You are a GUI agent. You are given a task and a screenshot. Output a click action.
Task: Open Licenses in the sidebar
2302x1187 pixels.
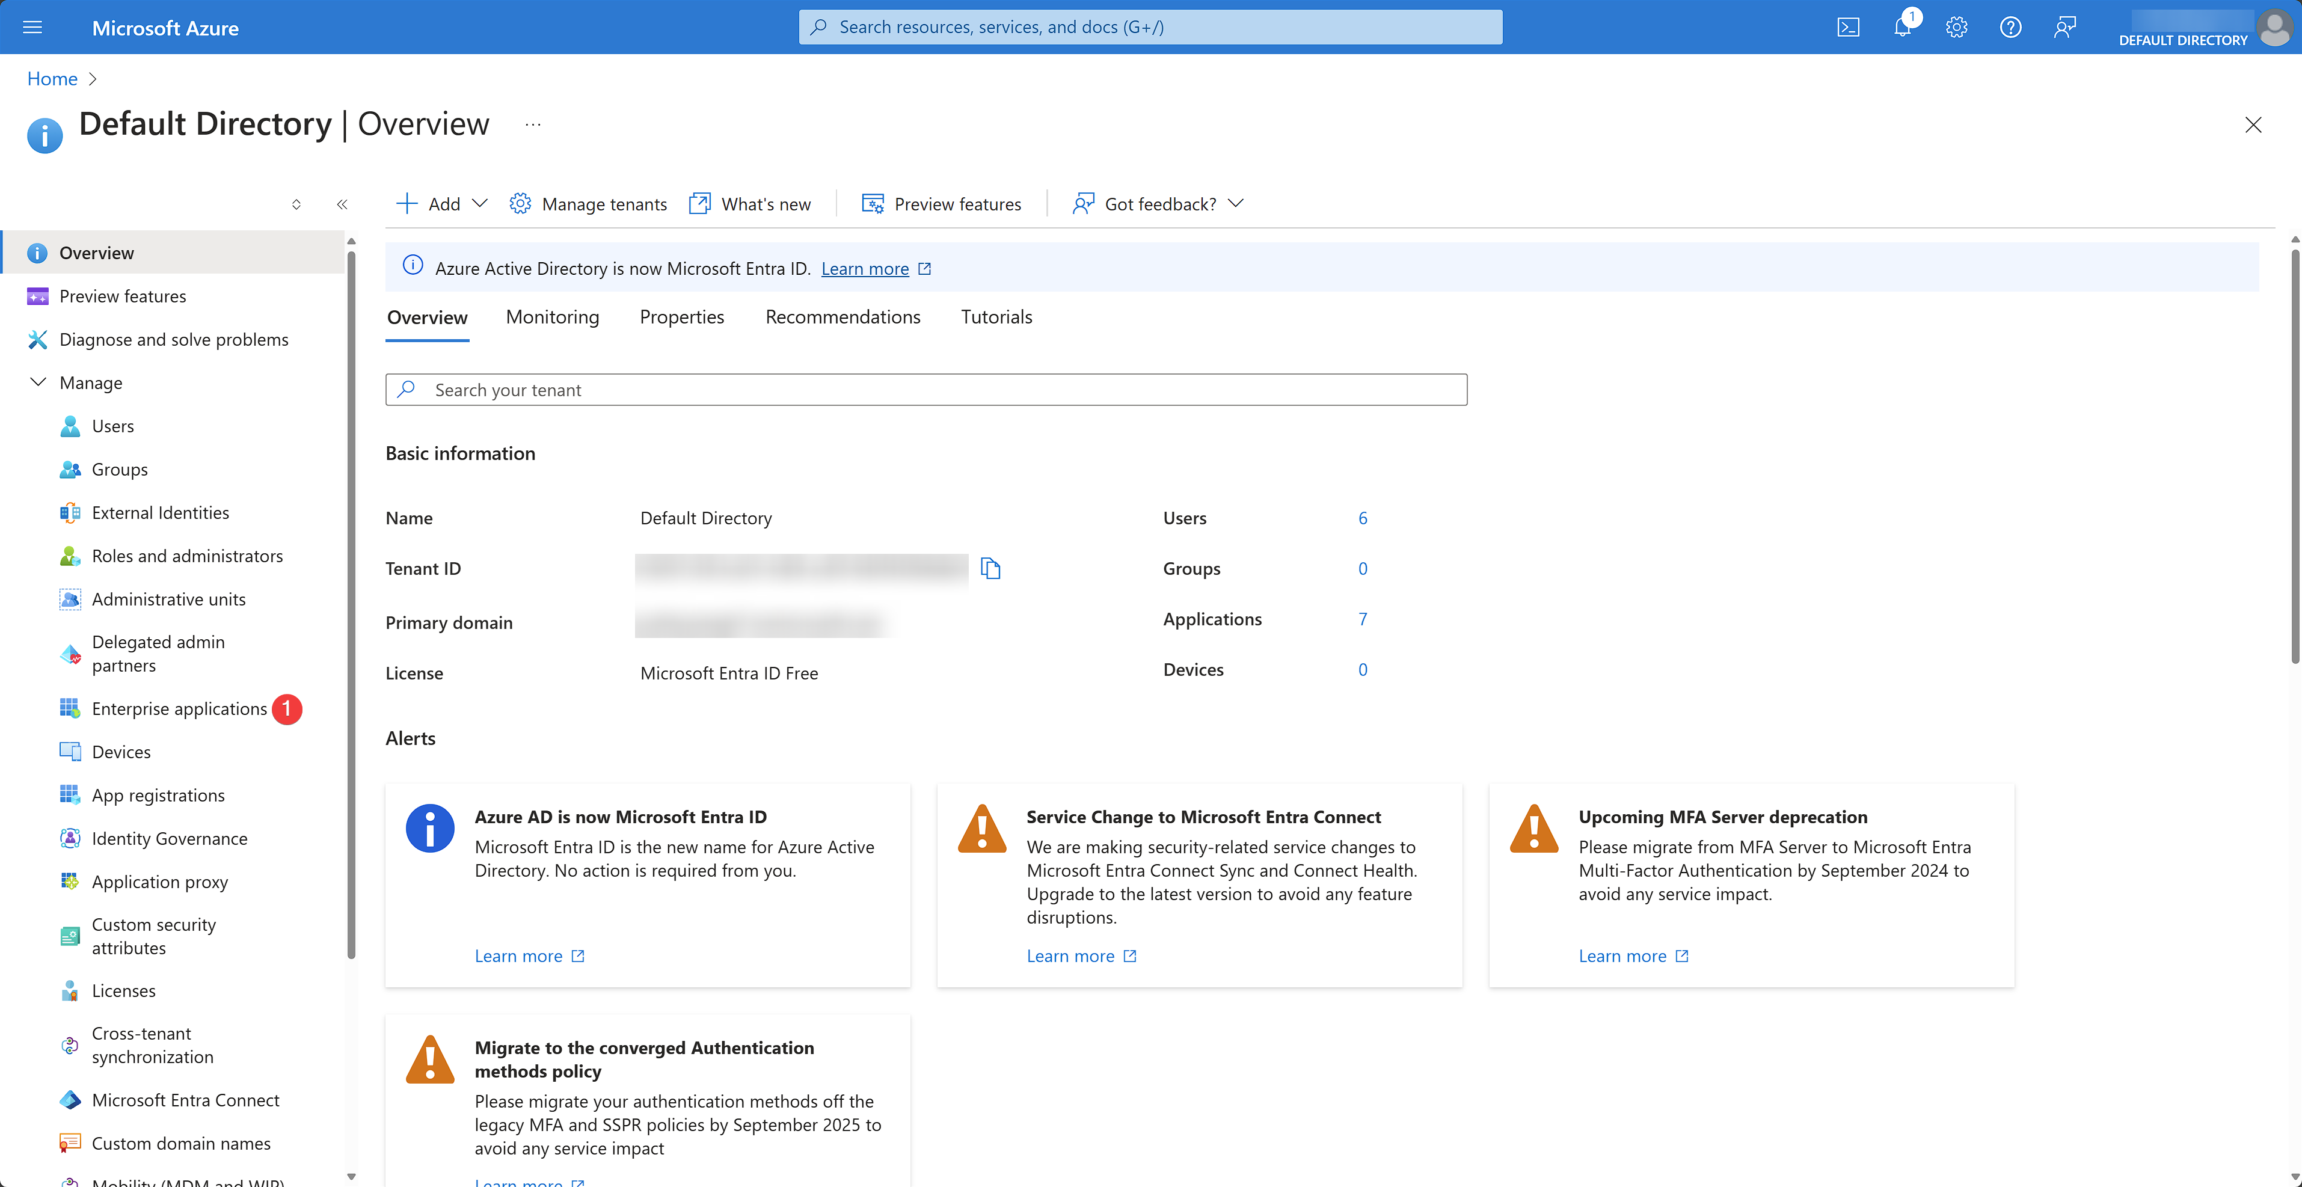123,990
